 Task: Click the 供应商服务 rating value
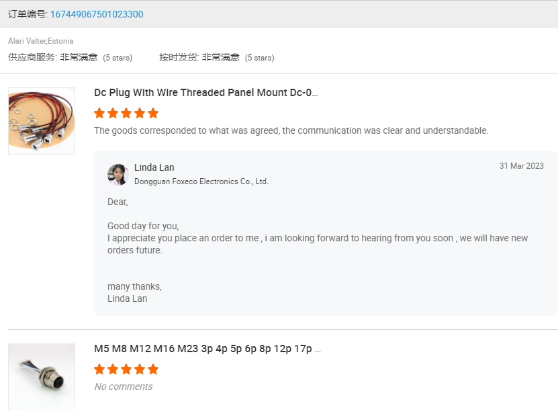click(x=79, y=57)
